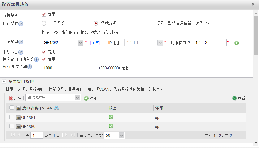Screen dimensions: 259x148
Task: Click the [配置] link
Action: 95,43
